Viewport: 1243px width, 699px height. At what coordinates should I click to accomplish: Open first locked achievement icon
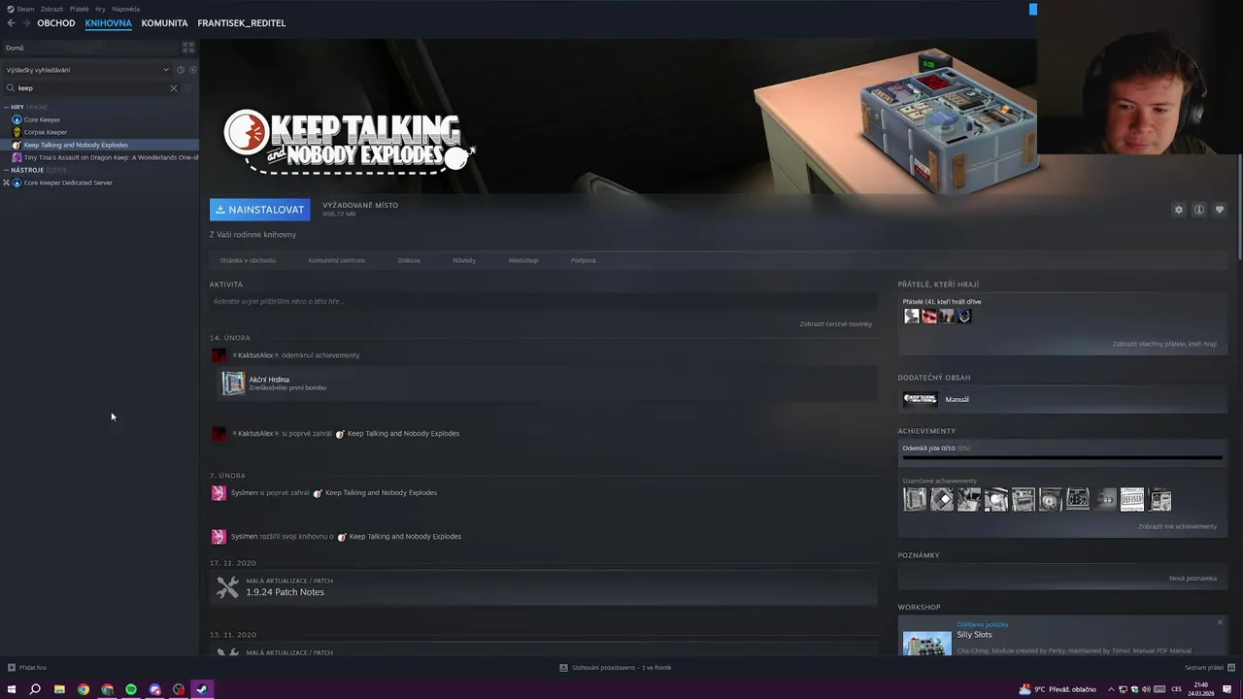(x=915, y=500)
